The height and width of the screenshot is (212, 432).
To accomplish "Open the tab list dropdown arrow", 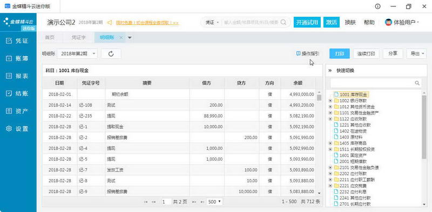I will point(130,38).
